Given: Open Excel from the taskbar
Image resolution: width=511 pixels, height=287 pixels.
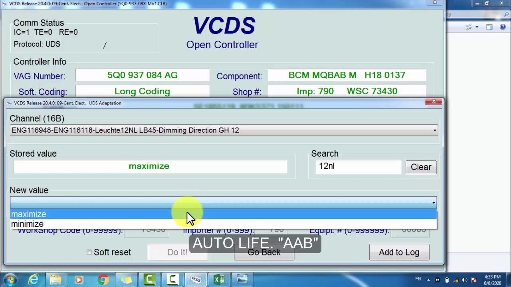Looking at the screenshot, I should tap(219, 279).
